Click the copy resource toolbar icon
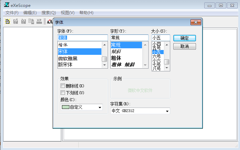 click(31, 22)
